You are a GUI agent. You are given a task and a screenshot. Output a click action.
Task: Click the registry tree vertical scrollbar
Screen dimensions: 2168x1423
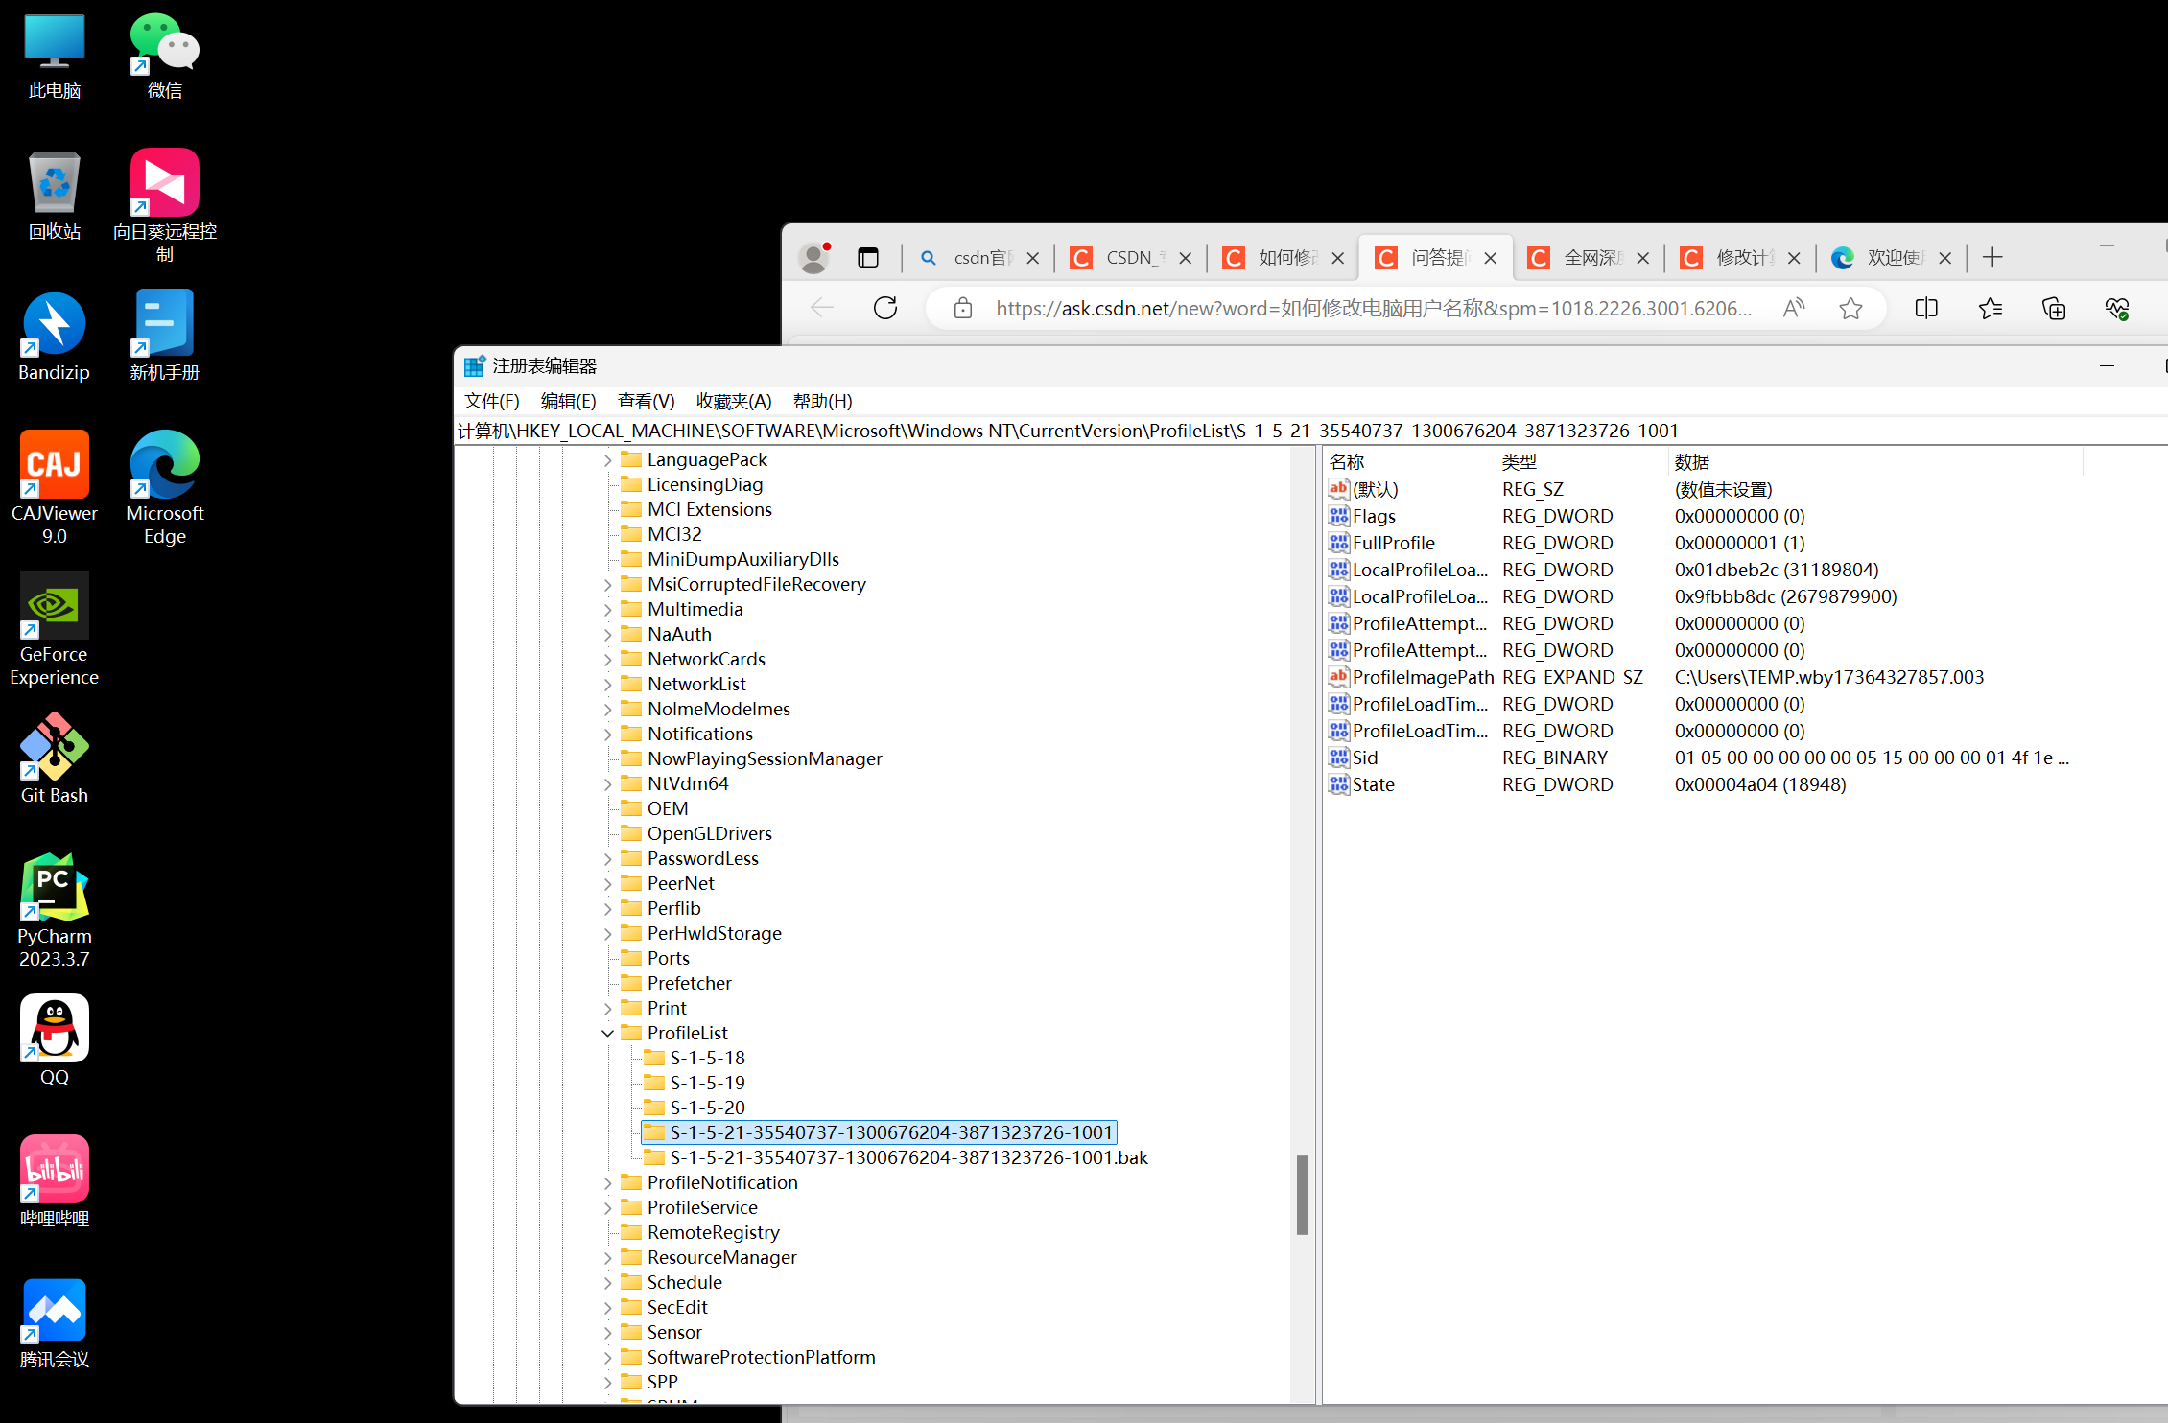[1302, 1194]
